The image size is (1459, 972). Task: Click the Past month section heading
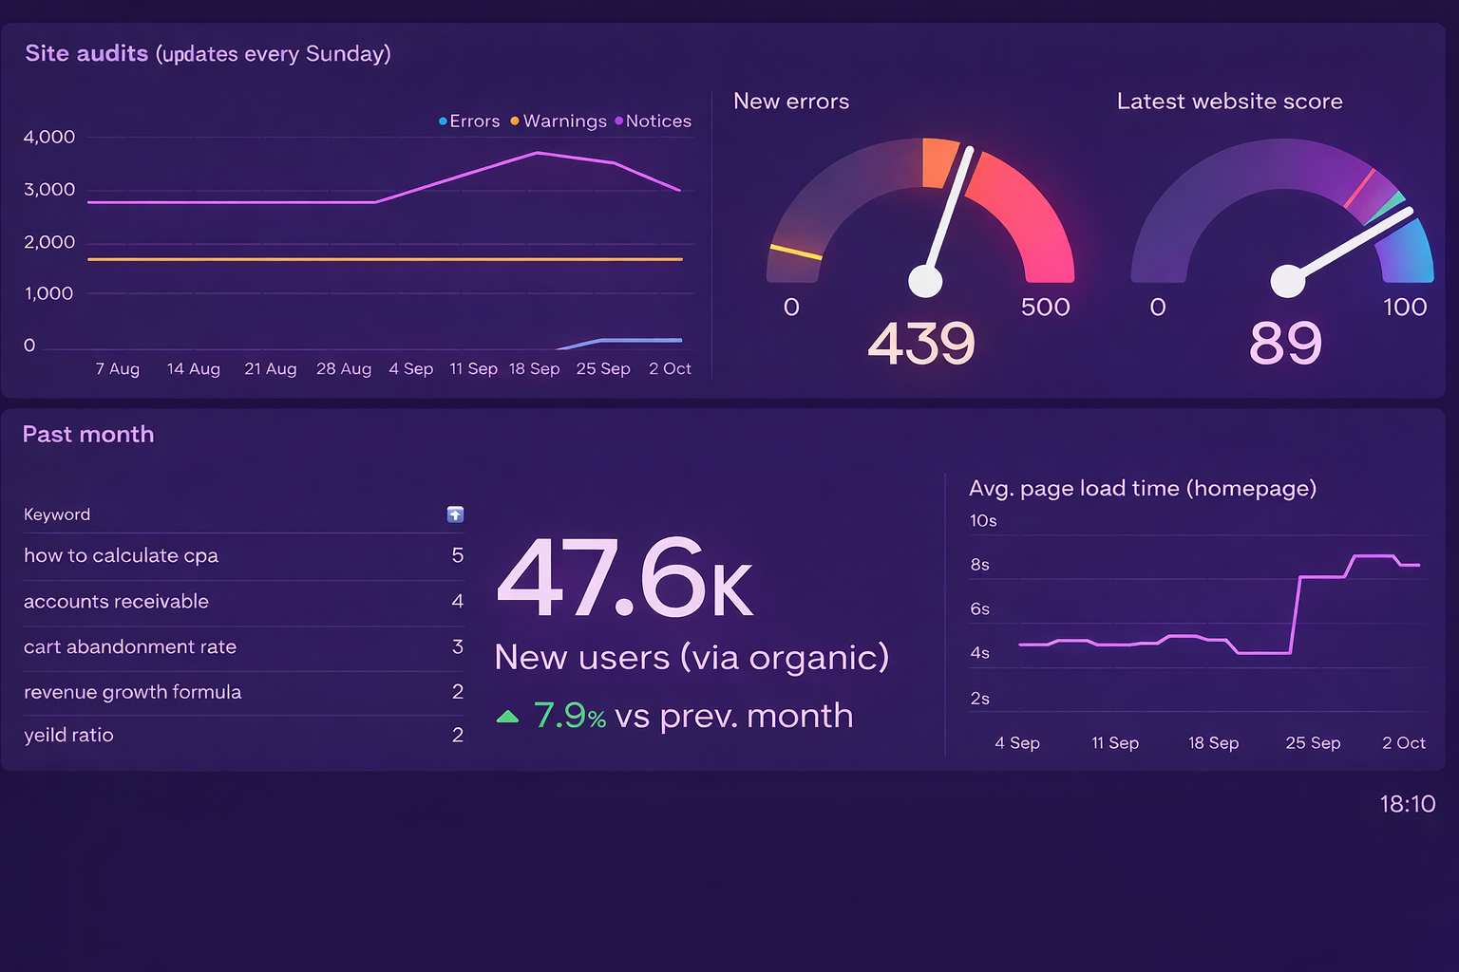88,435
